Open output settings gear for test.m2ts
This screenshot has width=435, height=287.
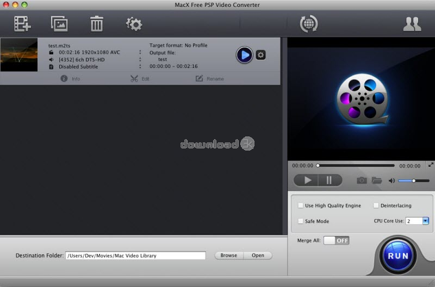(x=260, y=55)
